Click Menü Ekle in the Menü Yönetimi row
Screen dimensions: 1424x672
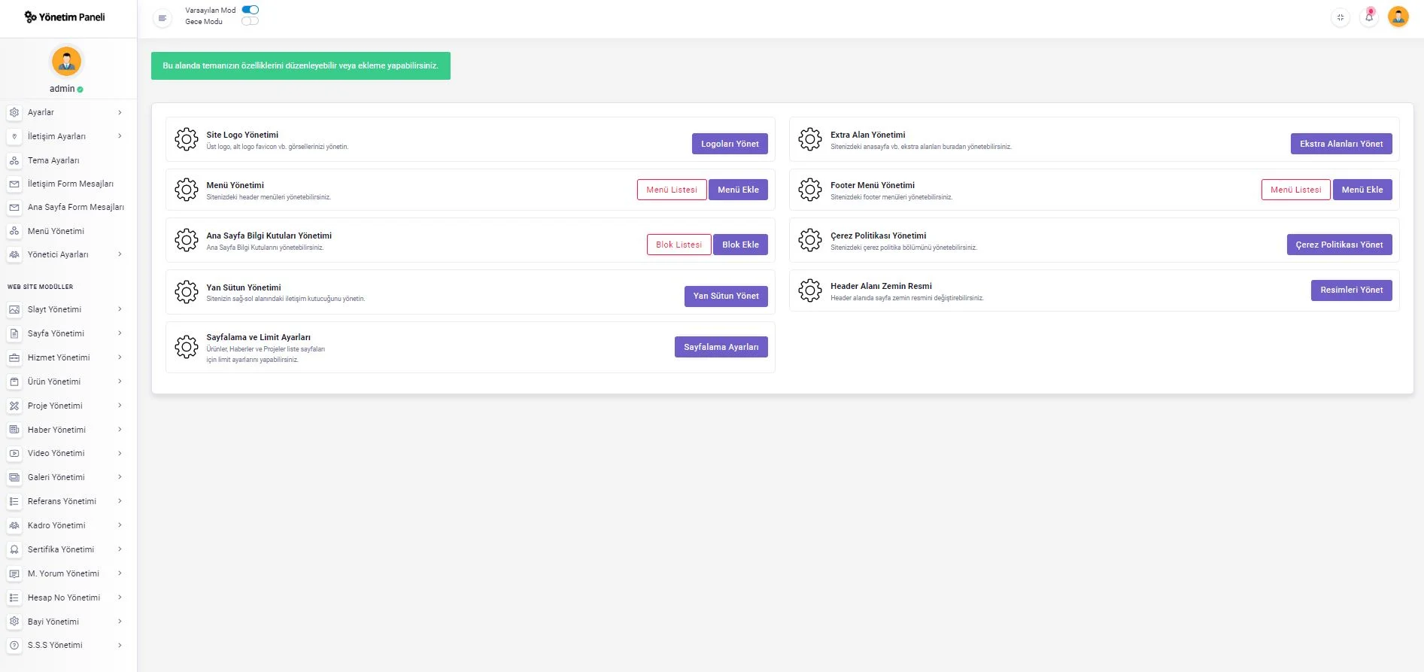point(738,190)
